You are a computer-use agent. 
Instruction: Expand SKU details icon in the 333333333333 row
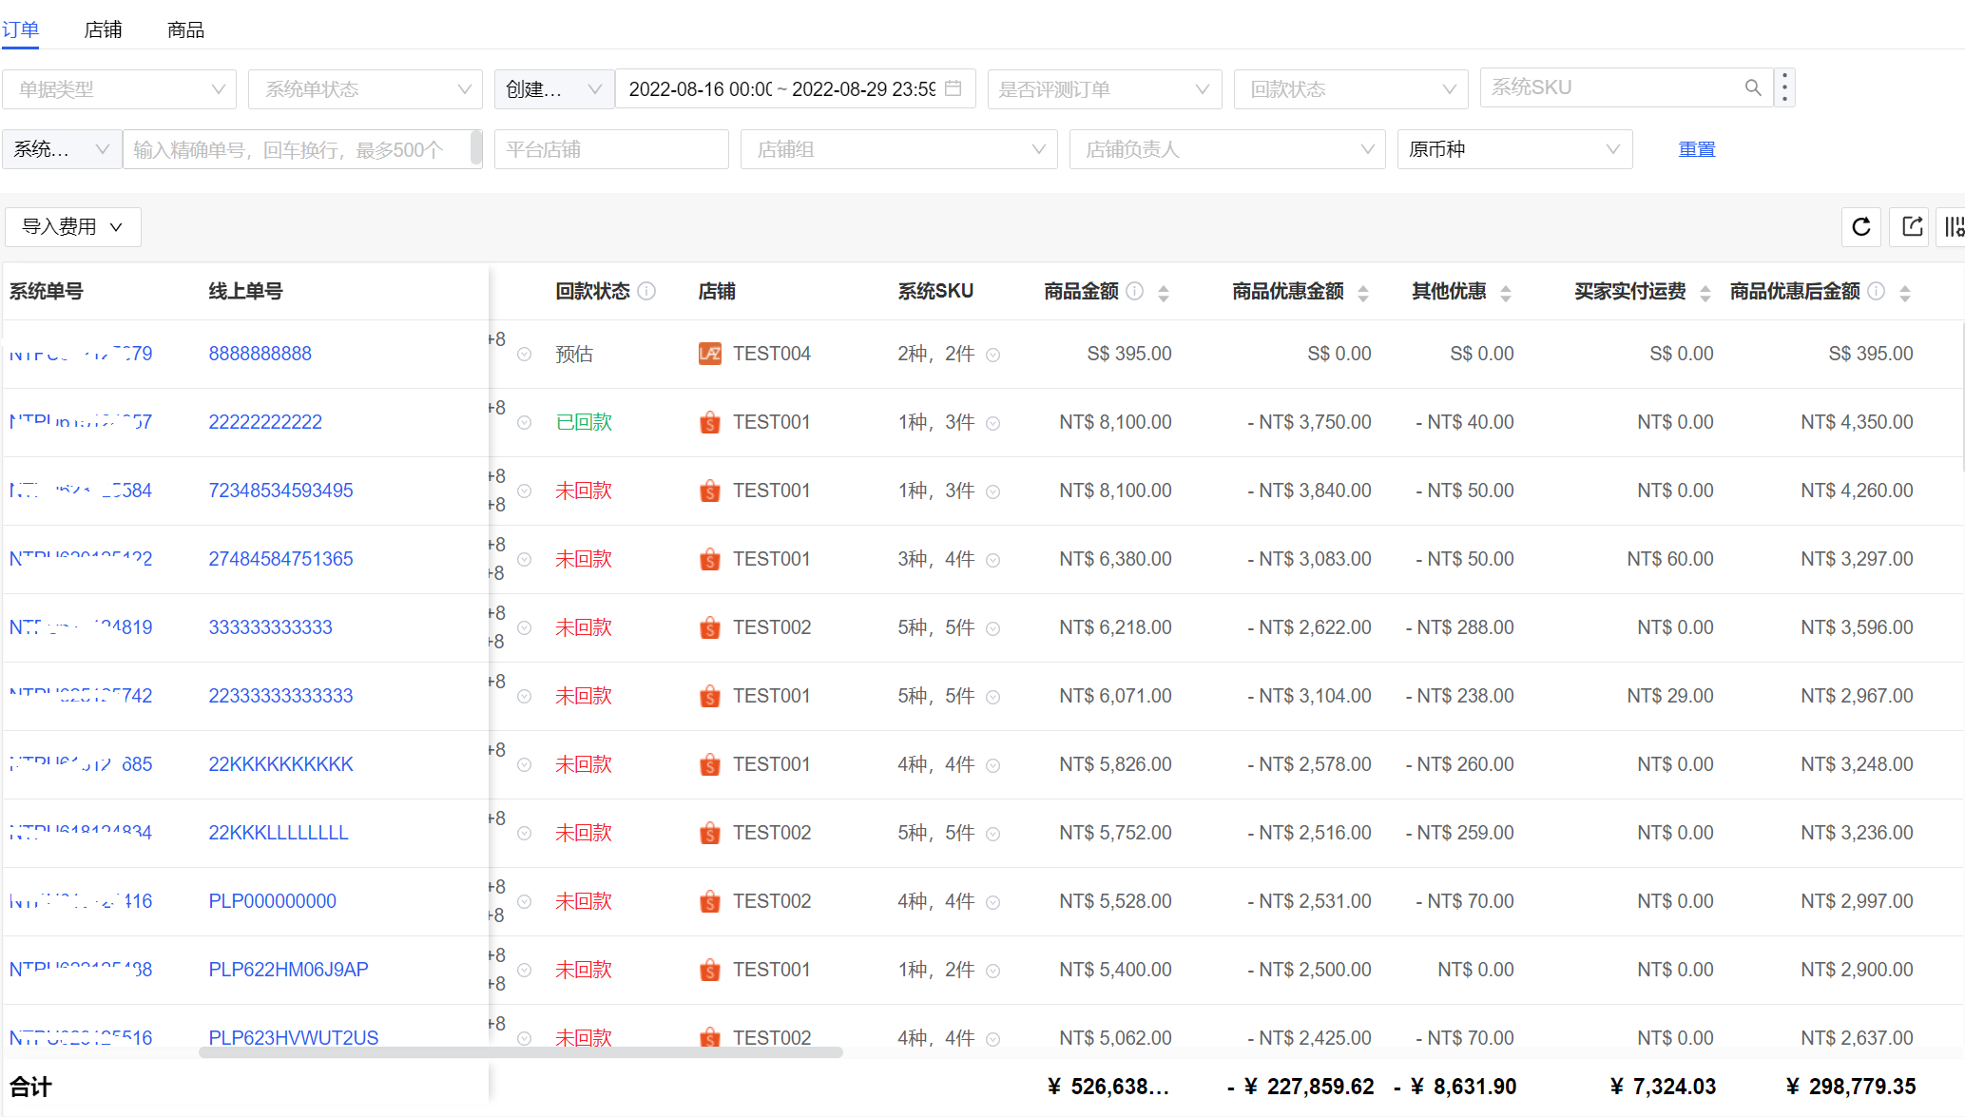point(992,628)
